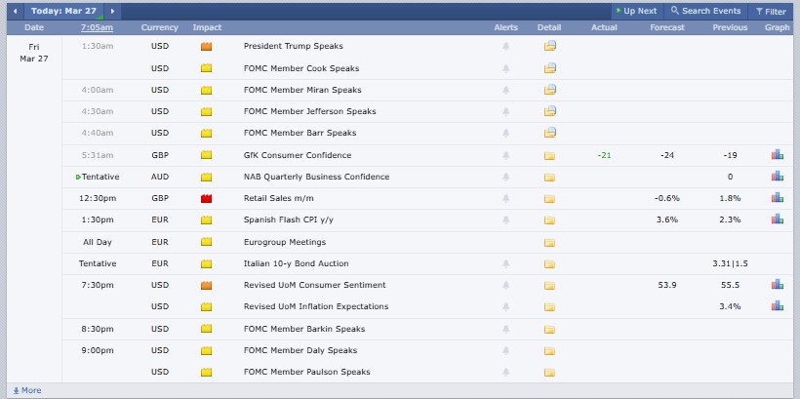Open detail folder for GfK Consumer Confidence
The height and width of the screenshot is (399, 800).
549,156
